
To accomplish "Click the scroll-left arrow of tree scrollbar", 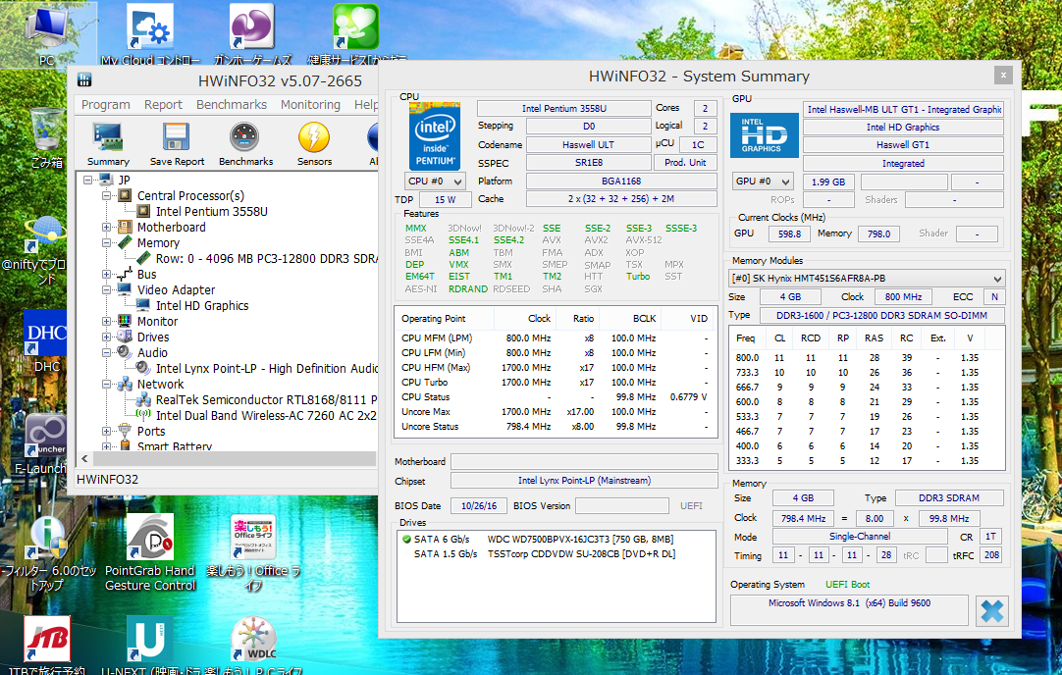I will click(84, 458).
